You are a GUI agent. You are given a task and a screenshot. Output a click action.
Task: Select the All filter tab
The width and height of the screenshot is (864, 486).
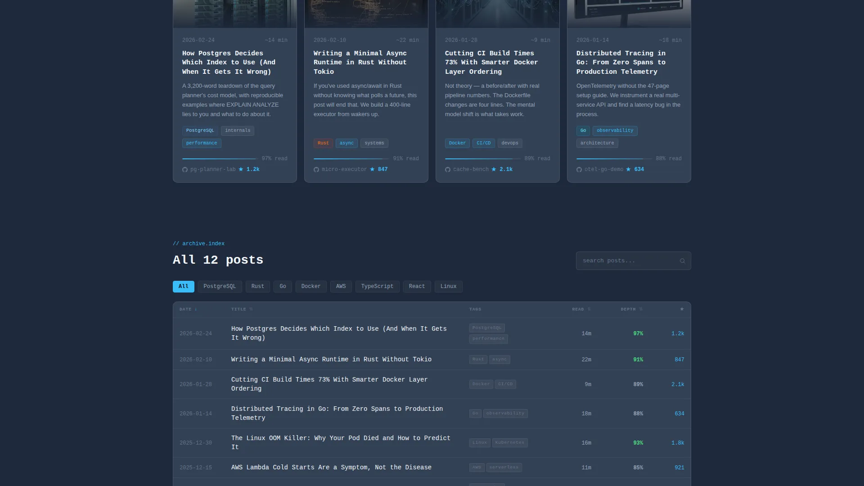184,287
